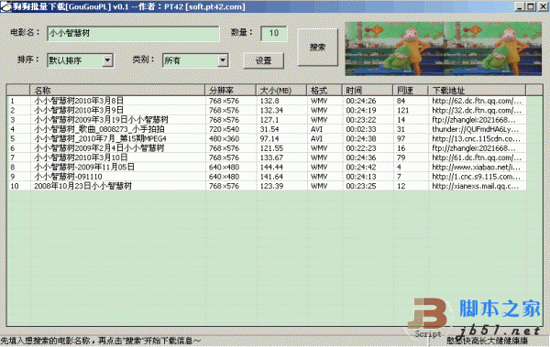Viewport: 550px width, 347px height.
Task: Click the http://www.xiabao.net download address
Action: click(477, 168)
